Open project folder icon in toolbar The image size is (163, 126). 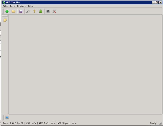pos(13,11)
